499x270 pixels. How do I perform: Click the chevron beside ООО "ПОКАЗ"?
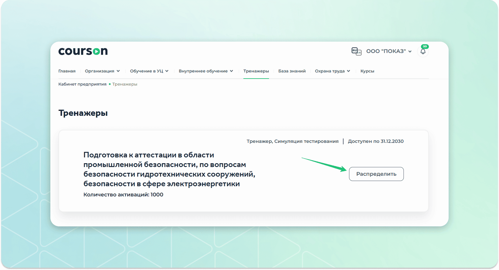click(410, 51)
